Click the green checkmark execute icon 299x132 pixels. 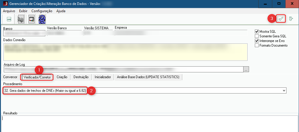(x=281, y=19)
